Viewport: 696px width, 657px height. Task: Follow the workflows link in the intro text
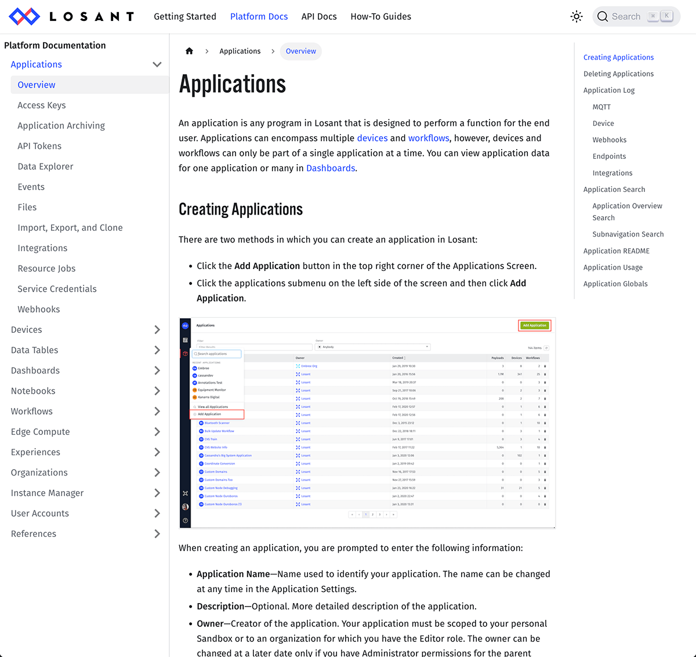[x=429, y=138]
